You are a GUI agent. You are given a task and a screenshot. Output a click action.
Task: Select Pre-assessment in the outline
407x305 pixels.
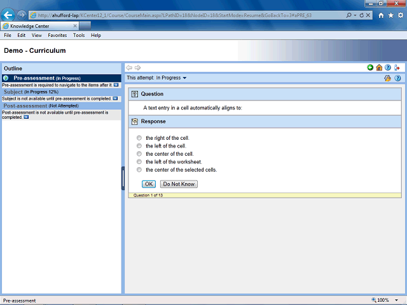[62, 78]
